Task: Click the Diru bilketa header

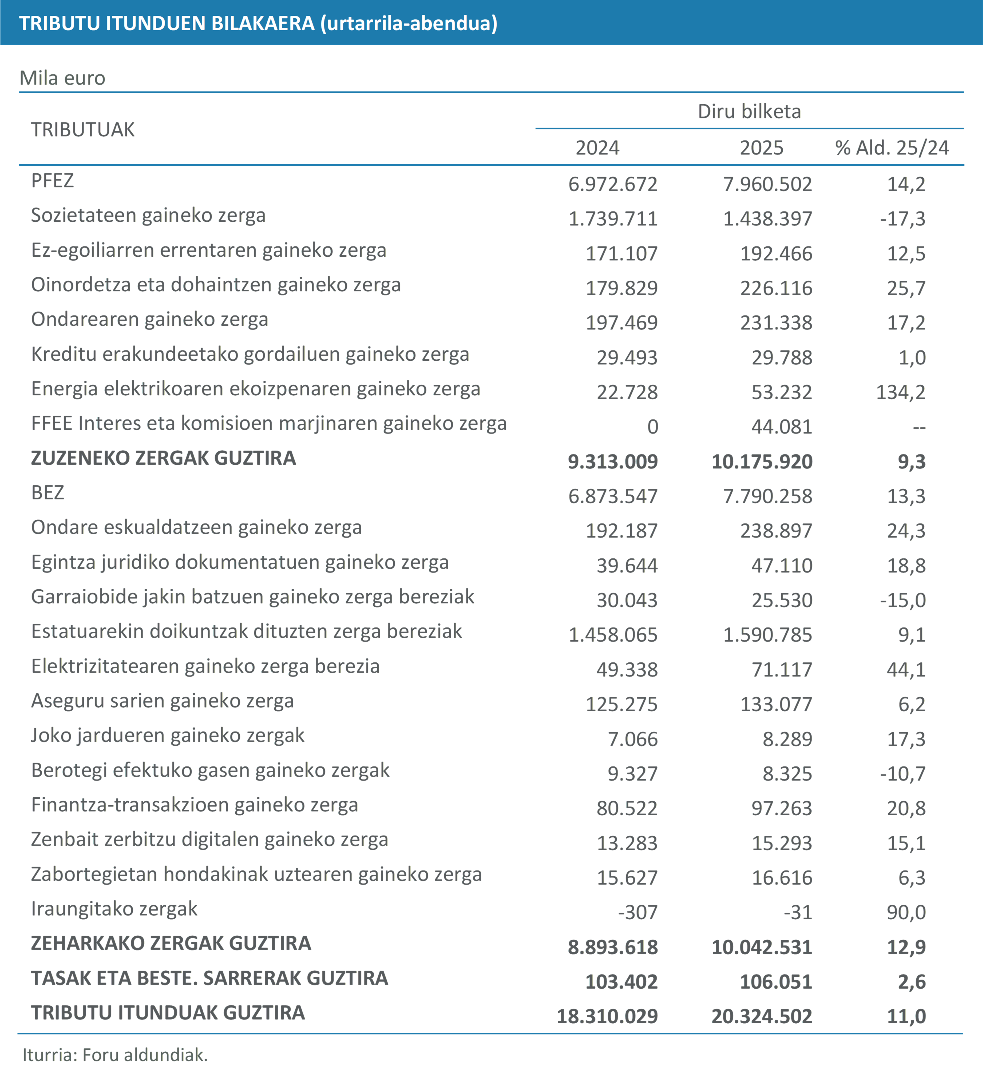Action: pos(749,112)
